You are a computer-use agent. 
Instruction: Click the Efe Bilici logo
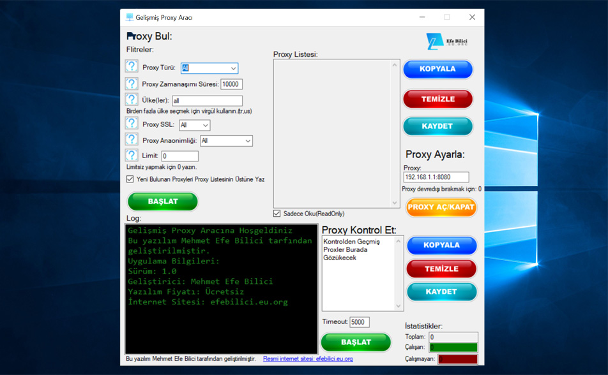point(447,42)
